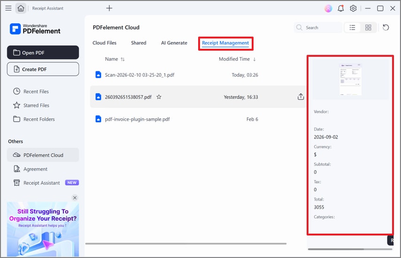Click the Date value 2026-09-02
The height and width of the screenshot is (258, 401).
point(326,137)
